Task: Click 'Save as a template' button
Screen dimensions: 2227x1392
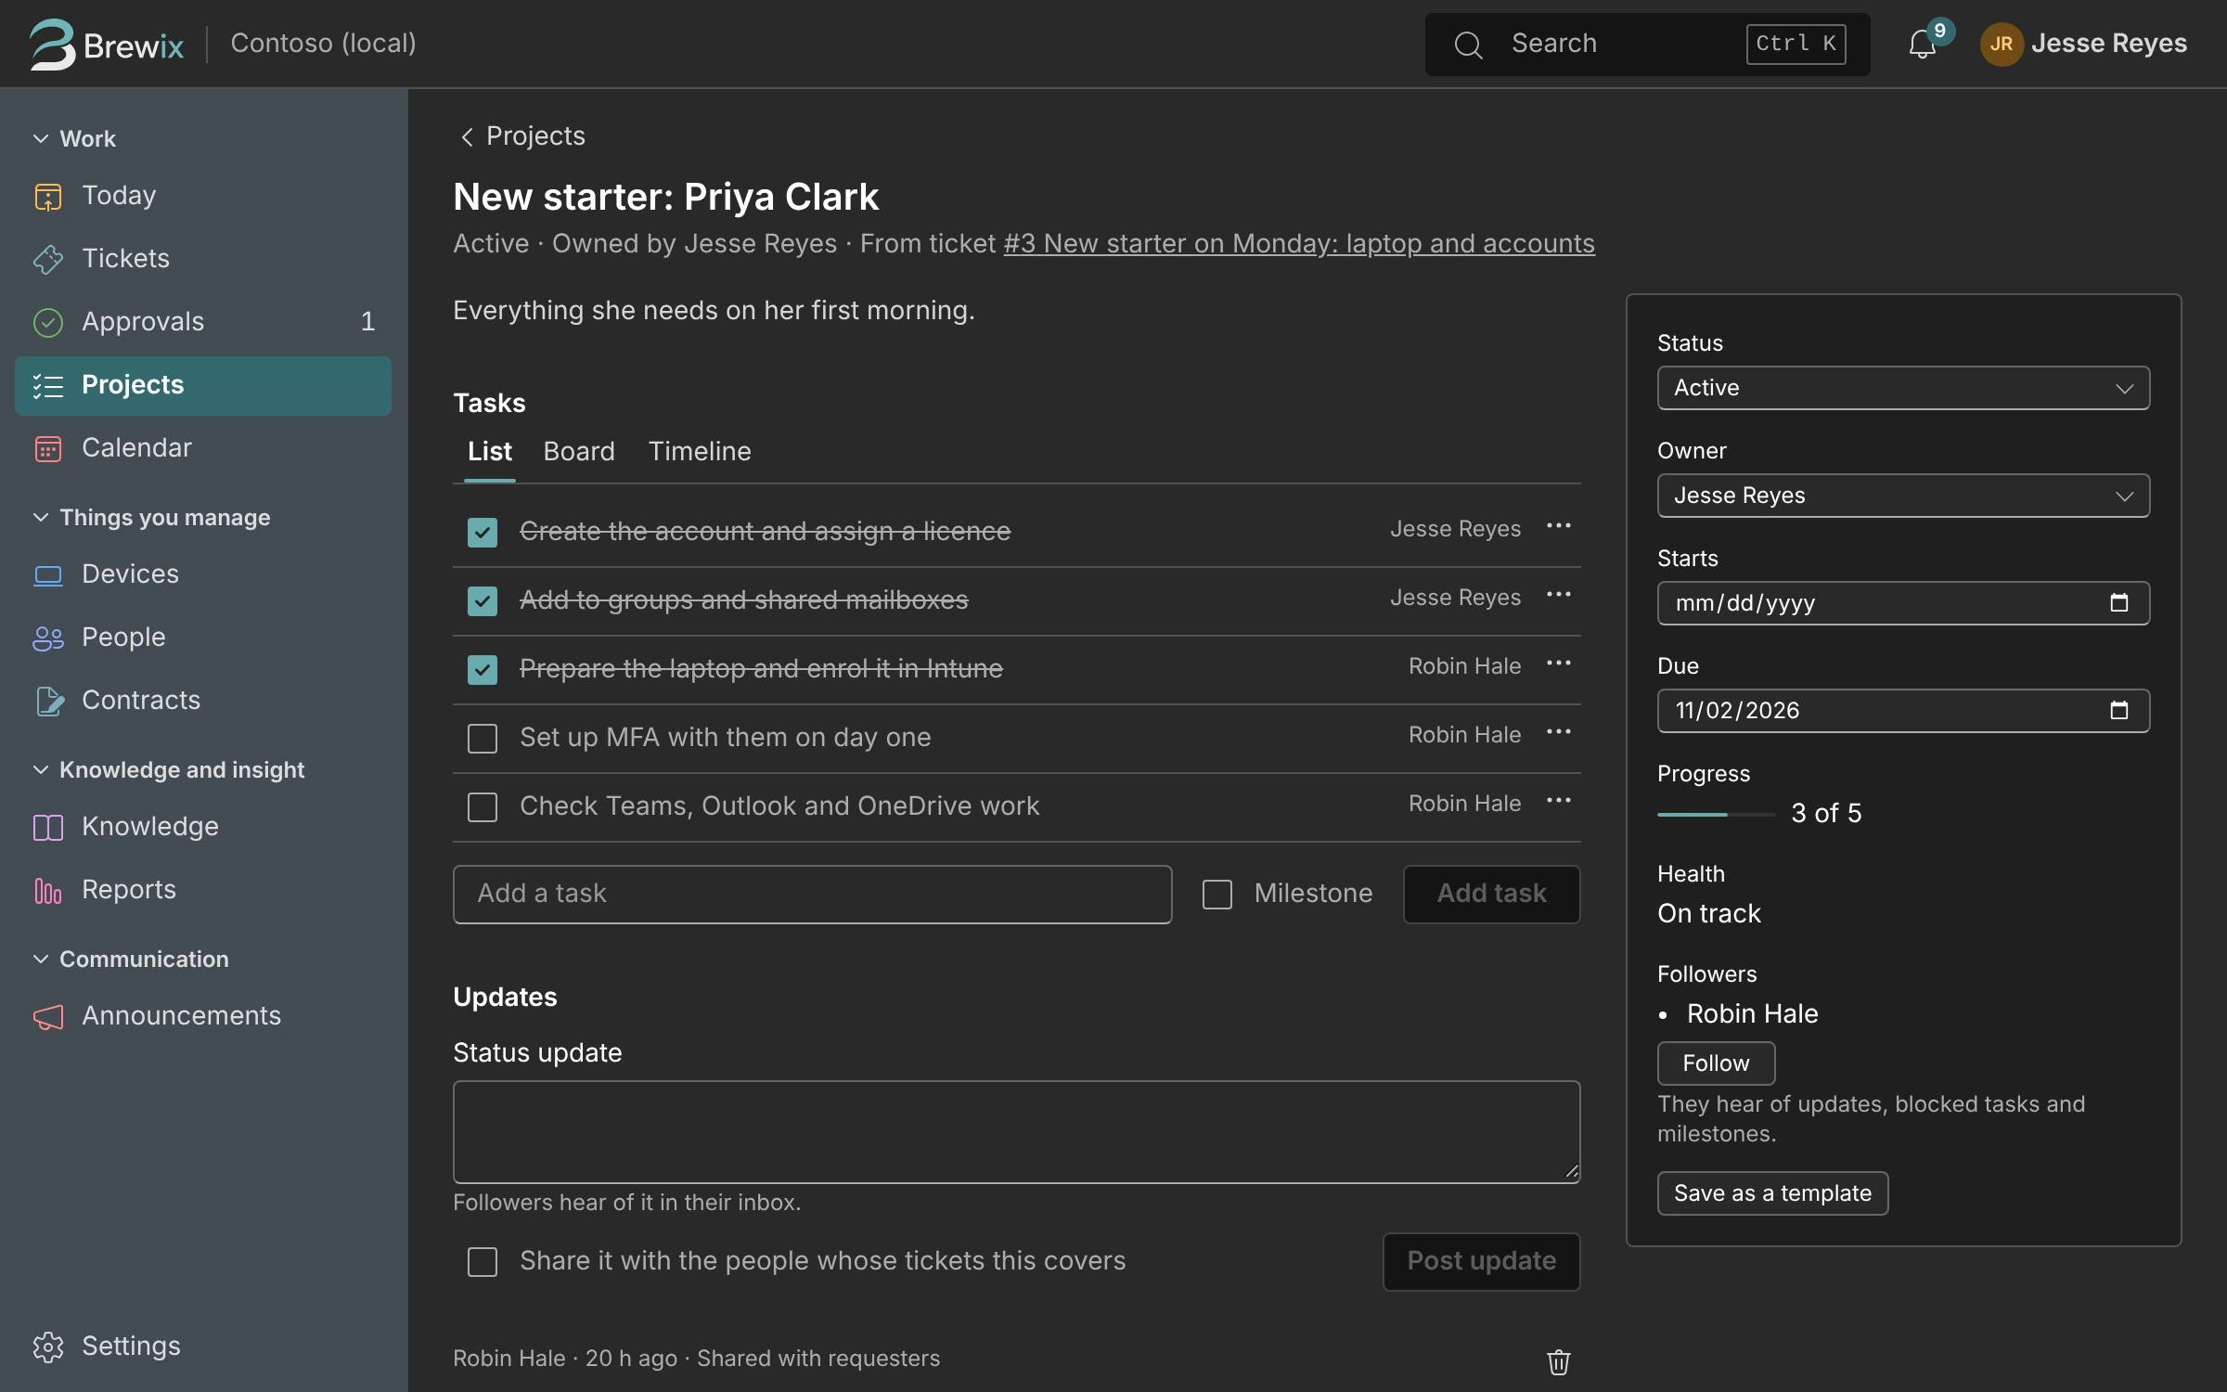Action: (1772, 1193)
